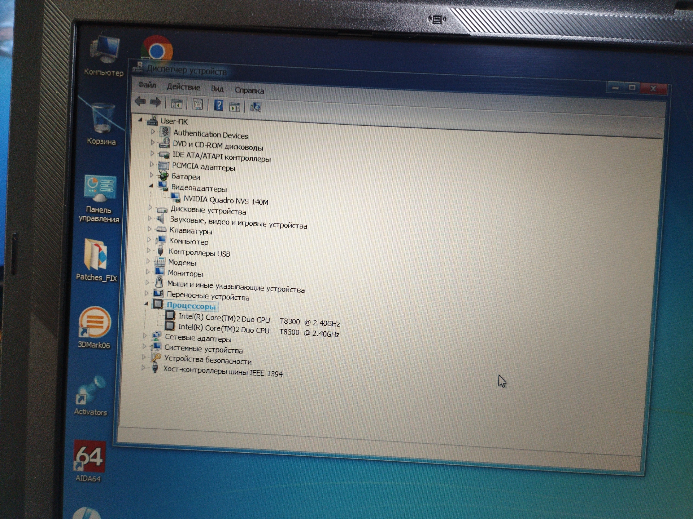Open the Справка menu

point(249,90)
